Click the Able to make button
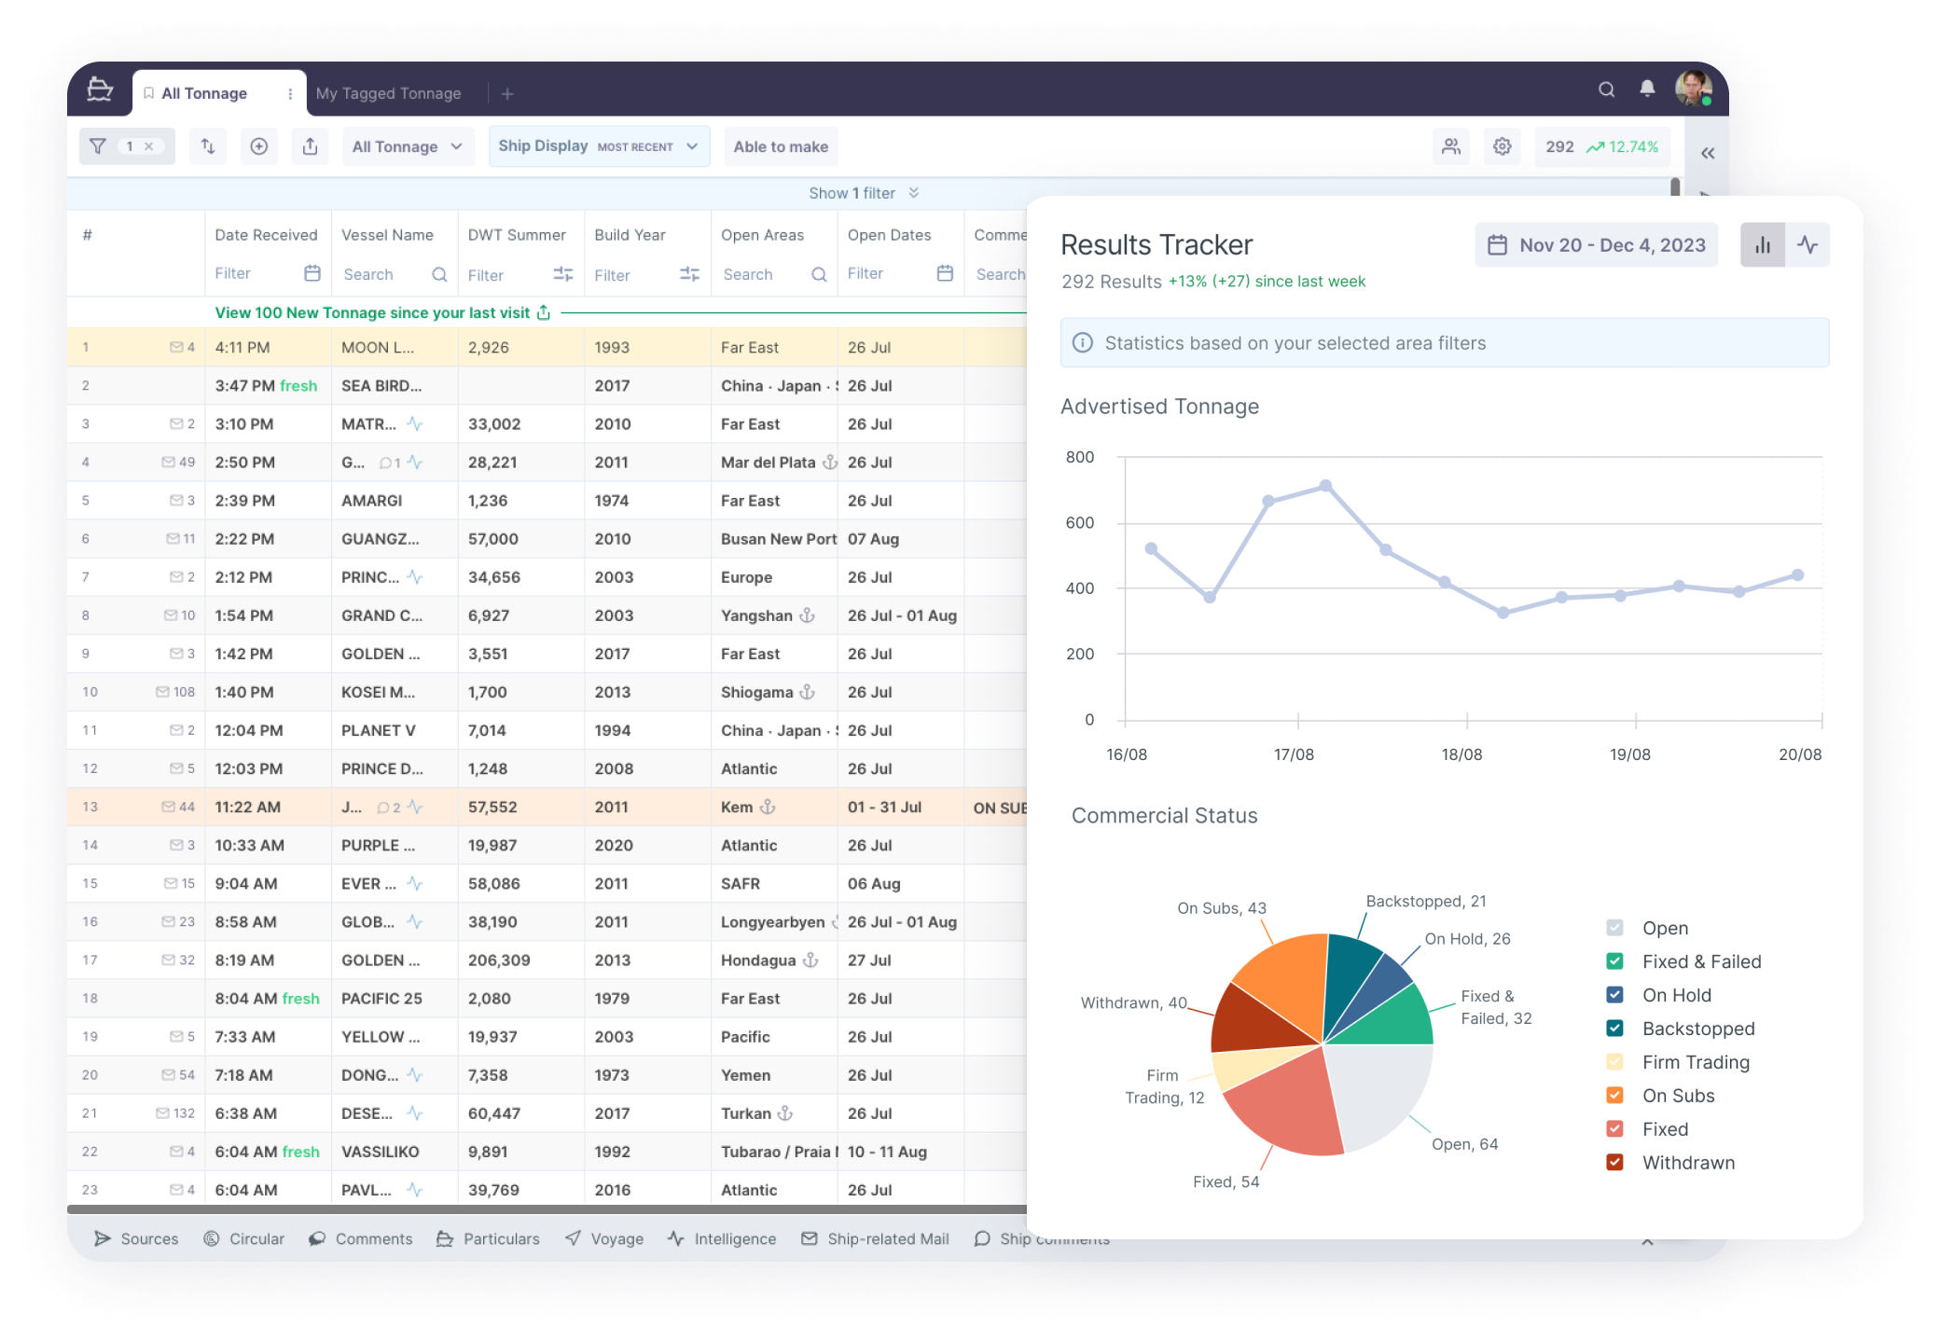The image size is (1939, 1340). coord(781,146)
